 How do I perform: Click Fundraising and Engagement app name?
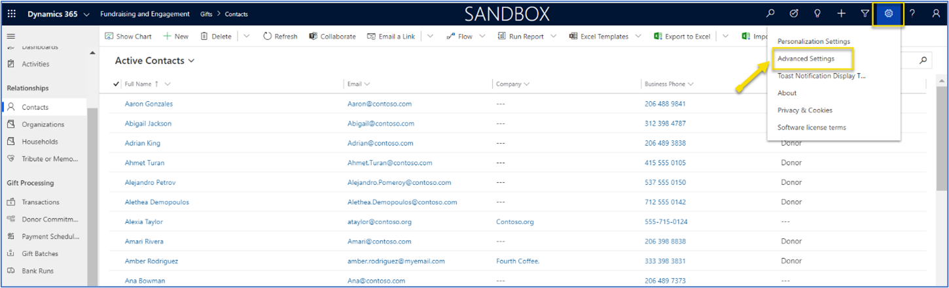pyautogui.click(x=145, y=14)
